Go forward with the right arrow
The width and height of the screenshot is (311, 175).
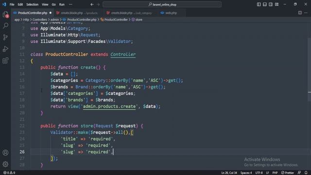coord(98,4)
